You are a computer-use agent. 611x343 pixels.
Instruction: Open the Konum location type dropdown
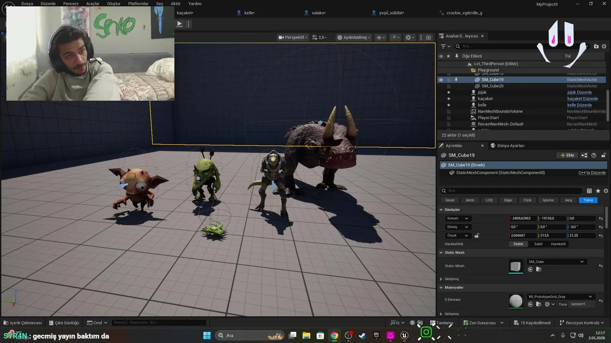click(457, 218)
